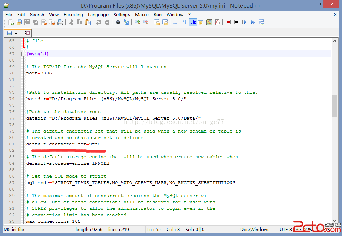Click line number 81 in margin
Image resolution: width=342 pixels, height=236 pixels.
tap(12, 144)
